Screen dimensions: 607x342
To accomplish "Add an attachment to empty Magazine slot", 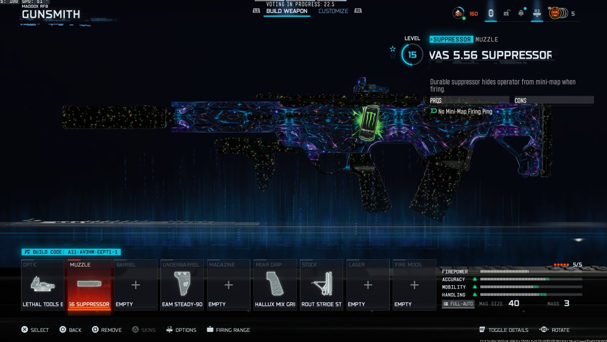I will (229, 285).
